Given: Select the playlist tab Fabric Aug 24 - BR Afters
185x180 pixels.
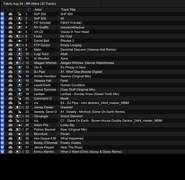Looking at the screenshot, I should tap(30, 4).
